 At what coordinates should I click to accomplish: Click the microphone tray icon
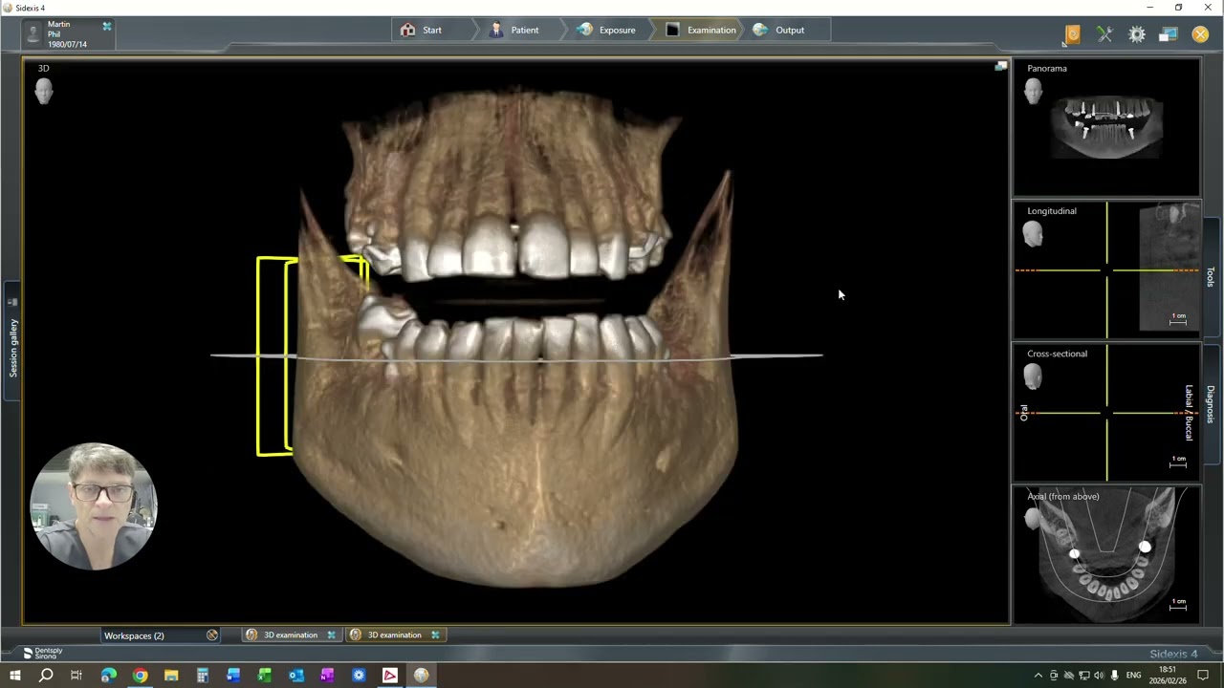(1114, 676)
